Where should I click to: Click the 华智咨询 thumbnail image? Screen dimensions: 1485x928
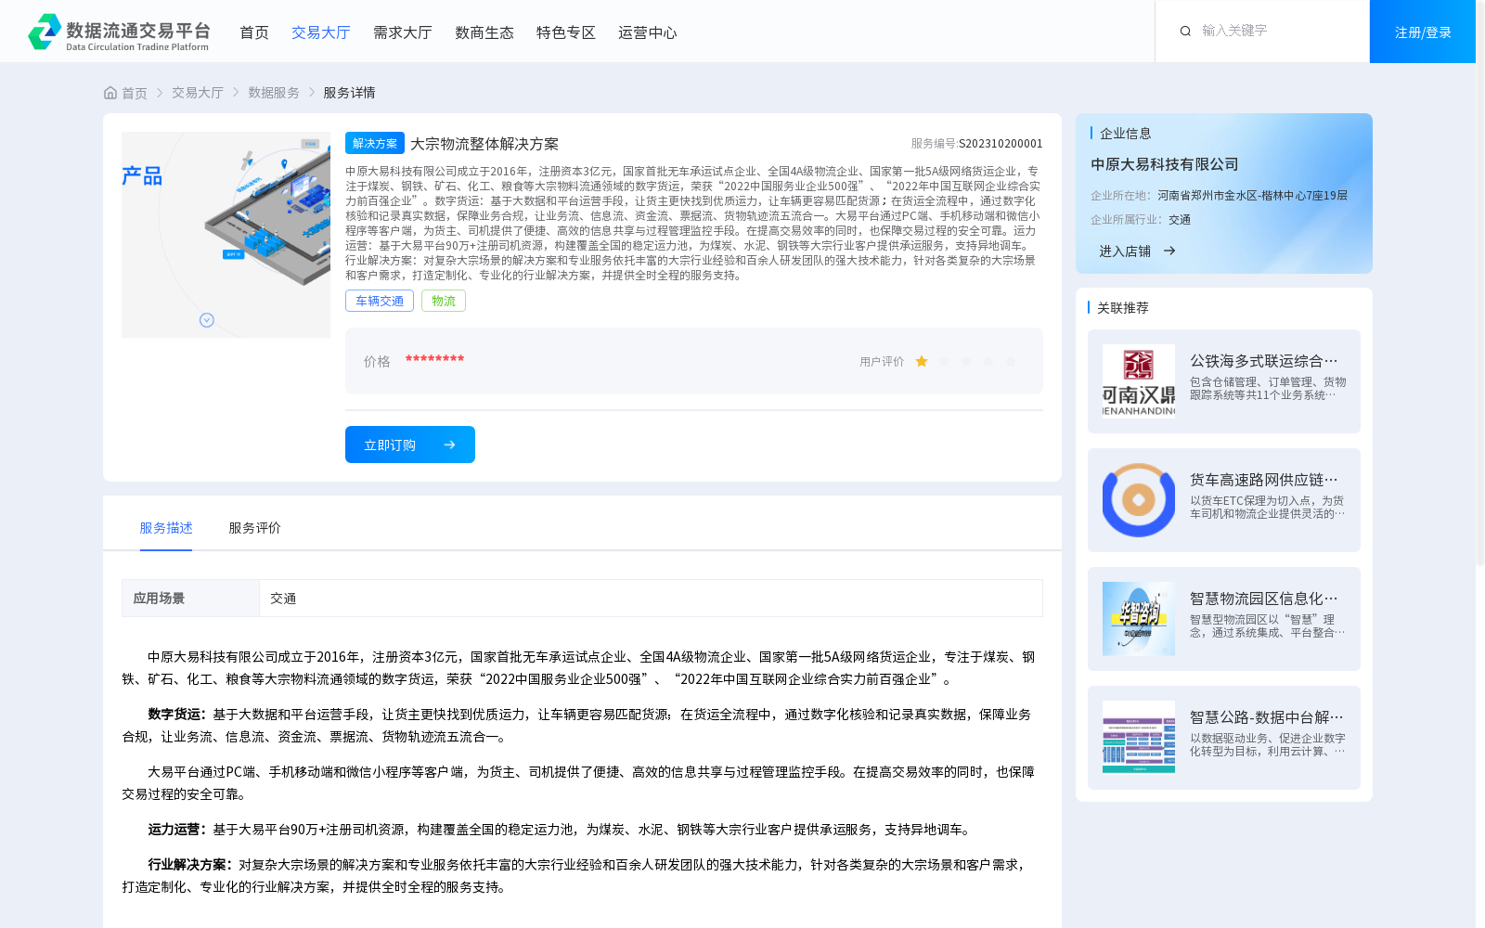(1139, 619)
